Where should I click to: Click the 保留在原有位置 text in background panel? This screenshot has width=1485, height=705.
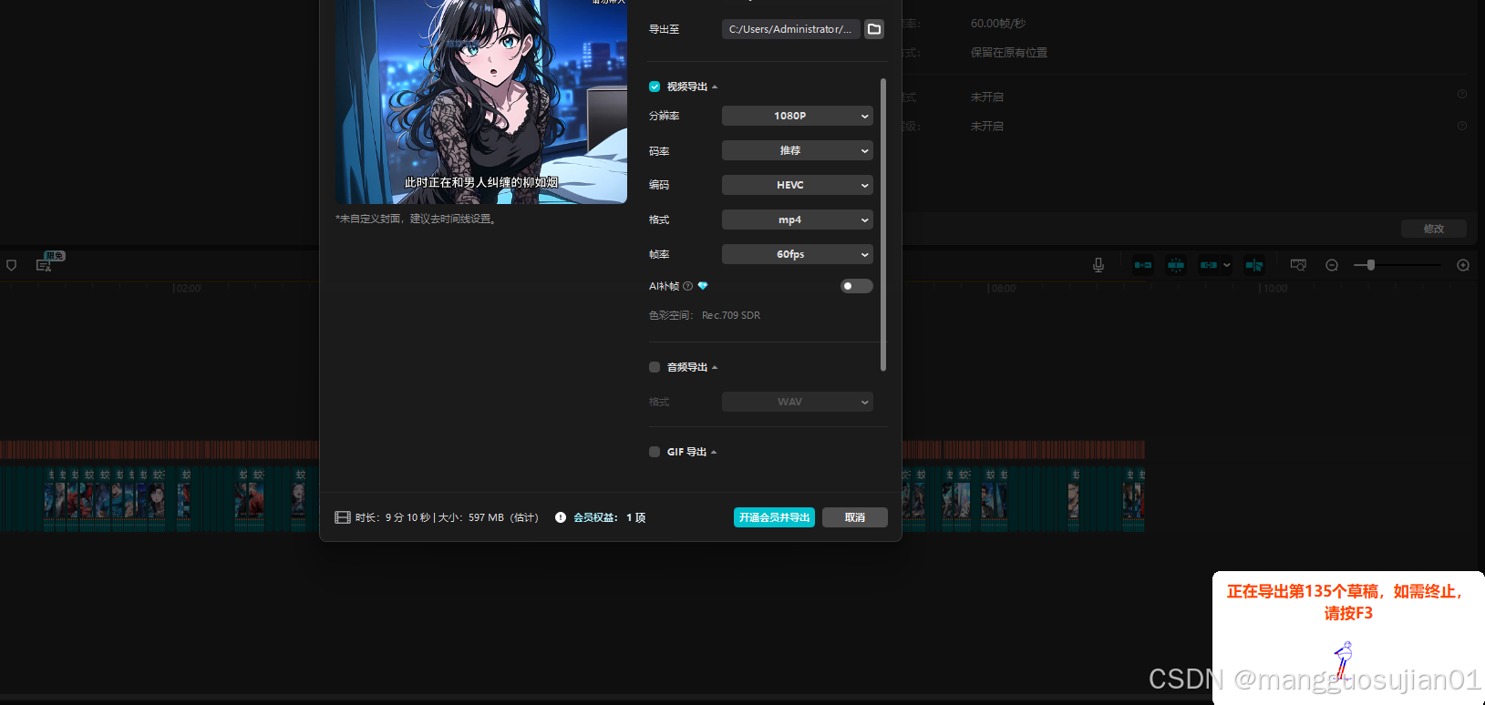1009,53
